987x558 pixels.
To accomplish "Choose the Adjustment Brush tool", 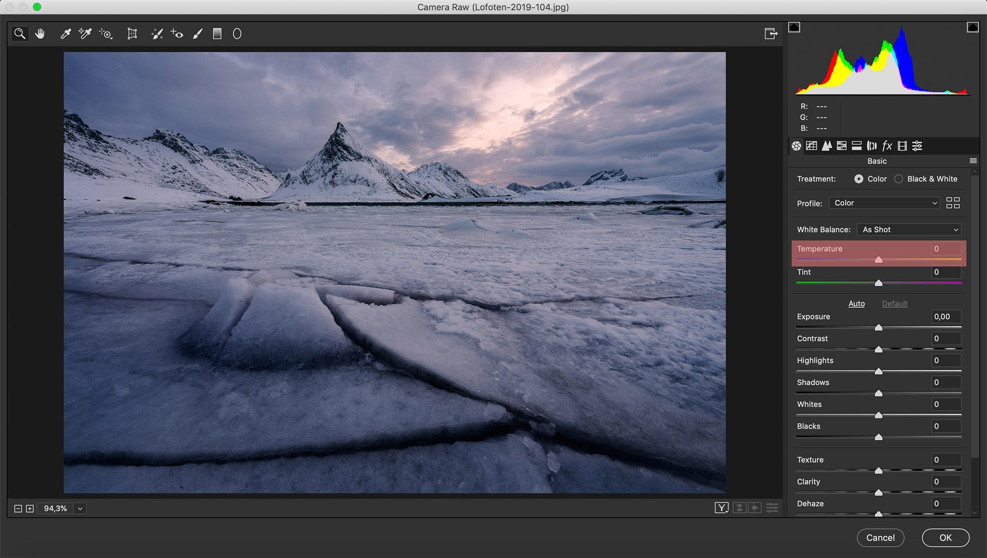I will coord(198,33).
